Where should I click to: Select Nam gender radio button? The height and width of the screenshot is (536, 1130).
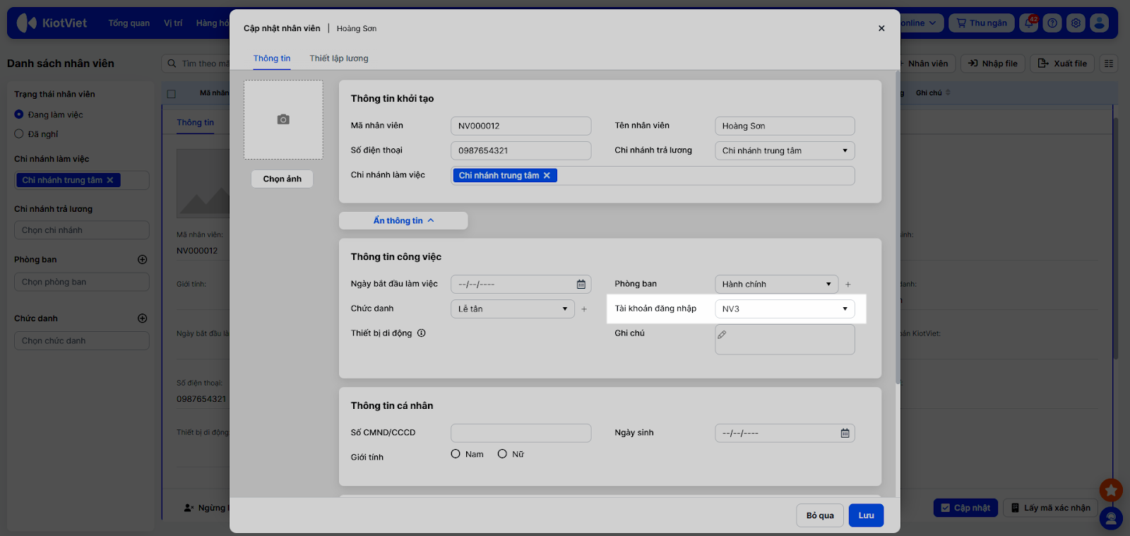pos(456,454)
